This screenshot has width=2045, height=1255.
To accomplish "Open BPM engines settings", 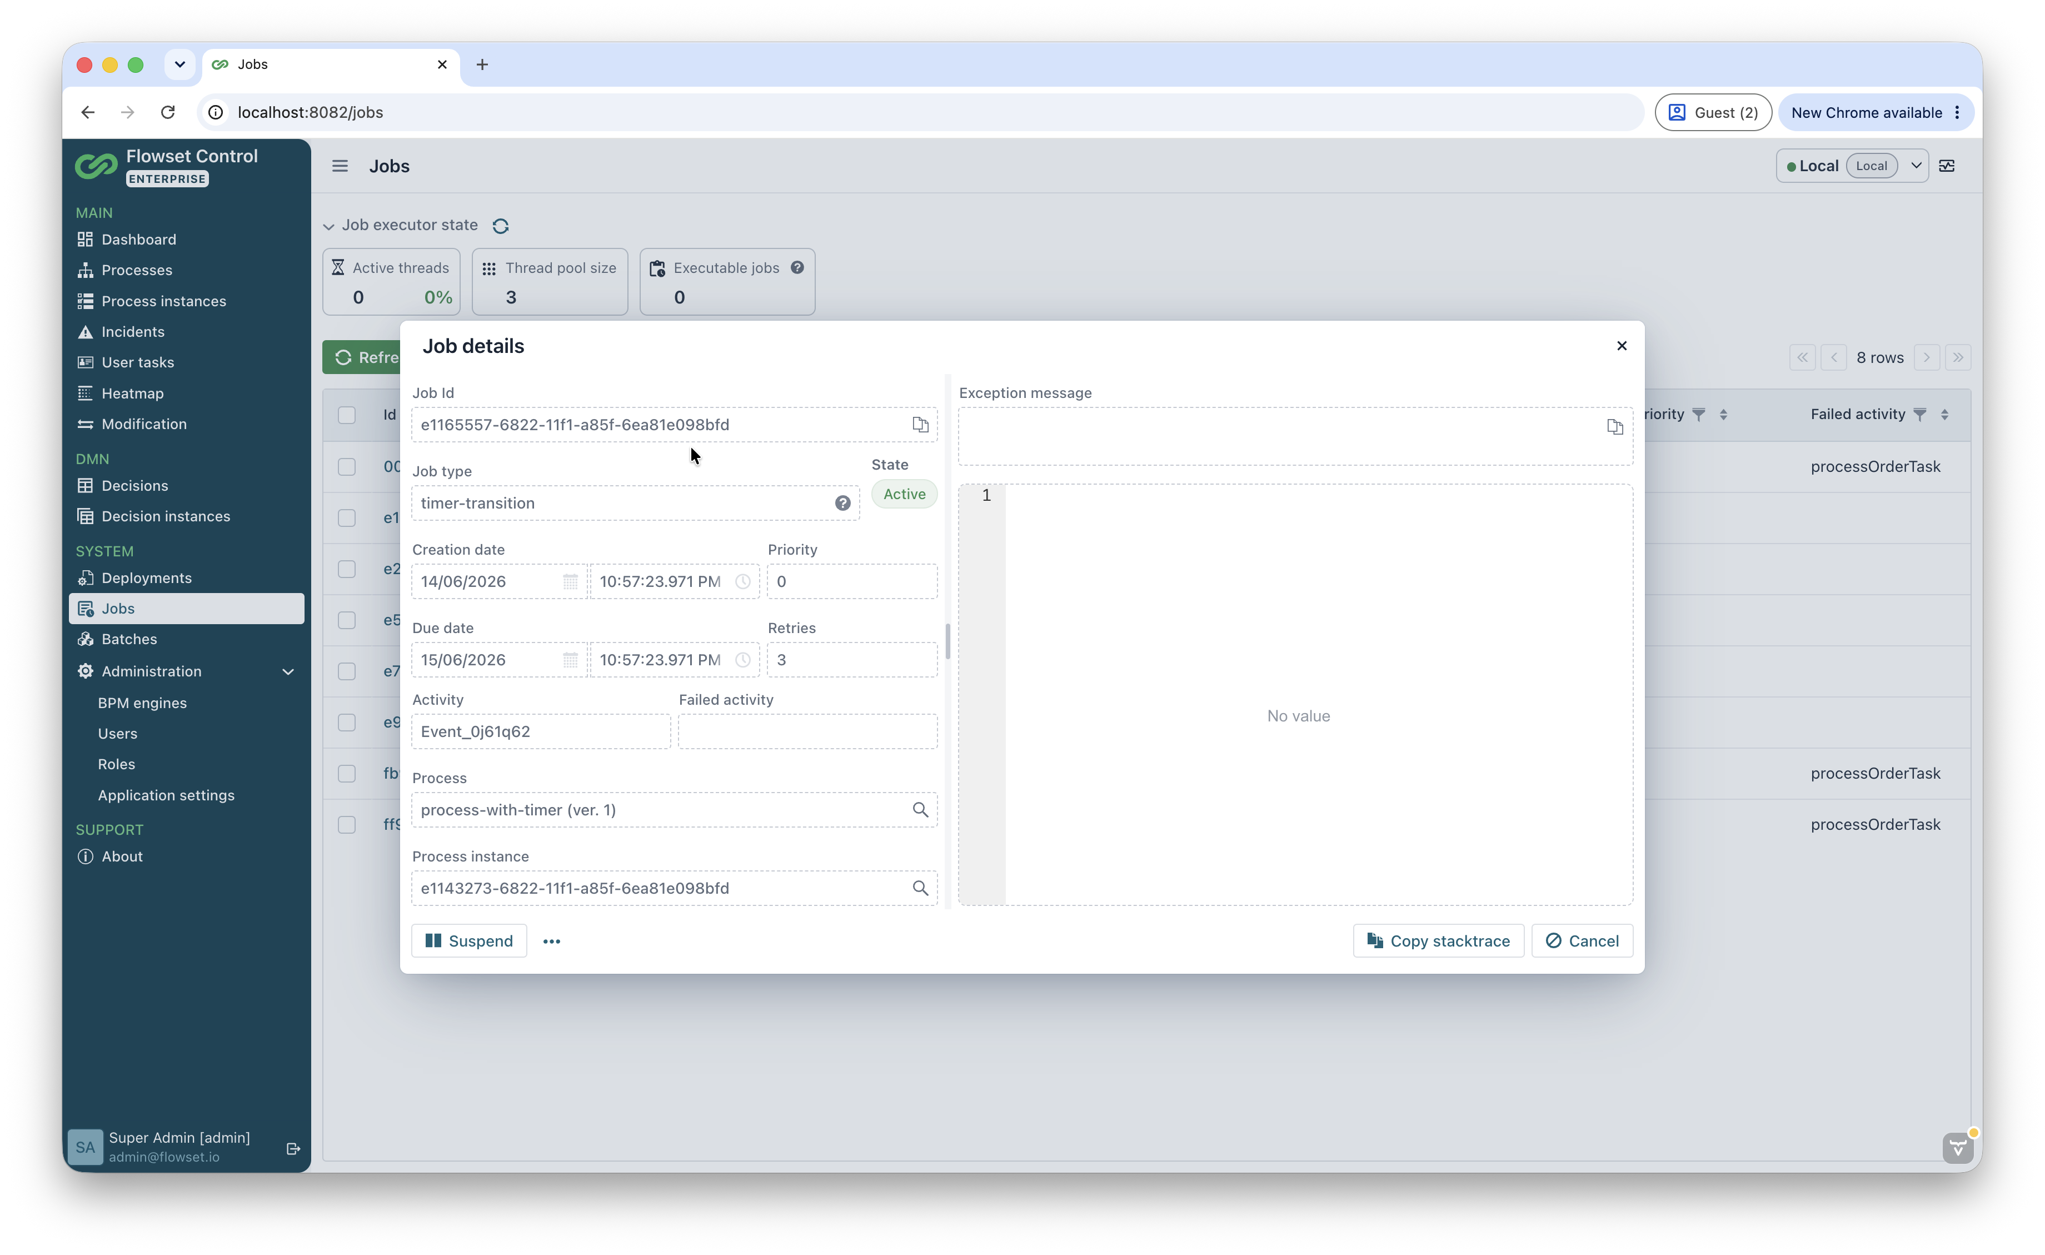I will point(142,703).
